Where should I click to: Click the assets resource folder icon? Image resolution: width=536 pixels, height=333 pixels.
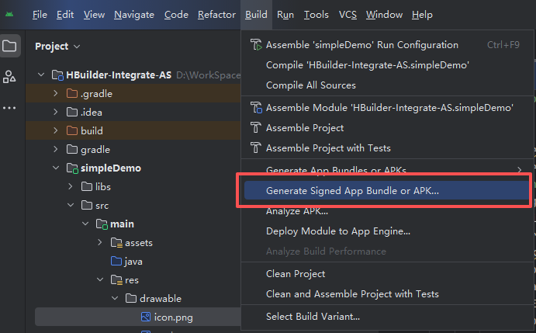(116, 243)
